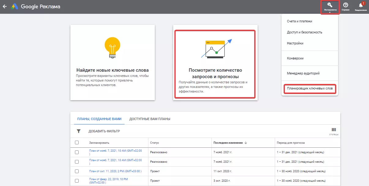
Task: Switch to ДОСТУПНЫЕ ВАМ ПЛАНЫ tab
Action: pos(150,119)
